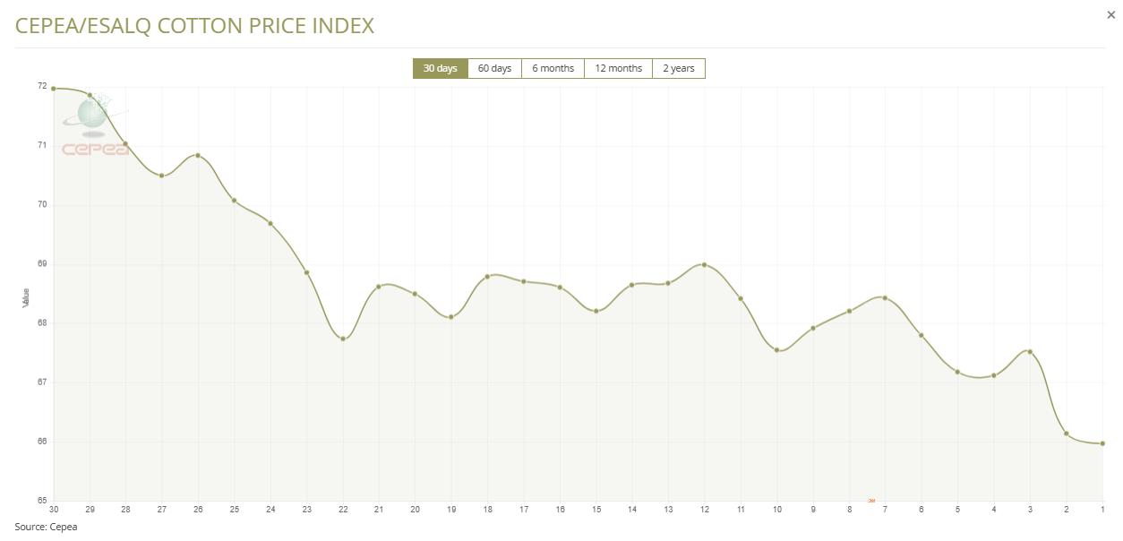
Task: Close the cotton price index popup
Action: [1111, 15]
